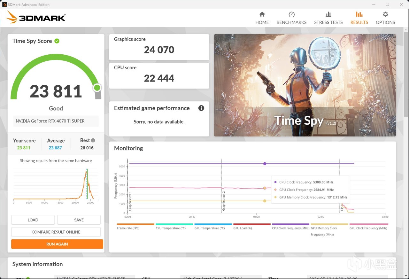Click the System information heading
The width and height of the screenshot is (409, 279).
(38, 264)
